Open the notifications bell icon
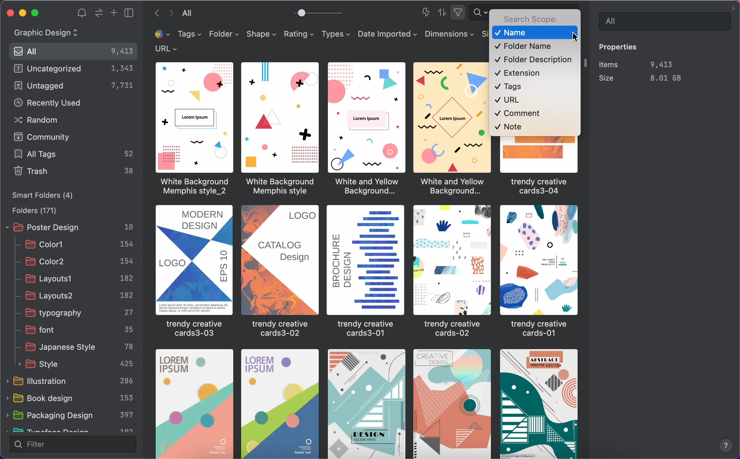Viewport: 740px width, 459px height. (x=82, y=13)
